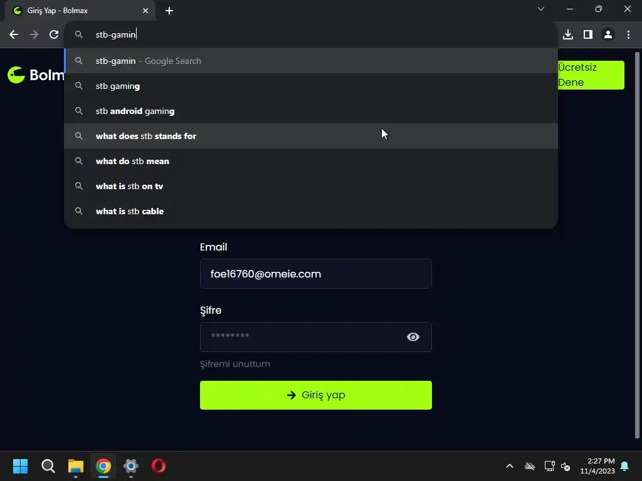Launch Opera from the taskbar

[159, 466]
